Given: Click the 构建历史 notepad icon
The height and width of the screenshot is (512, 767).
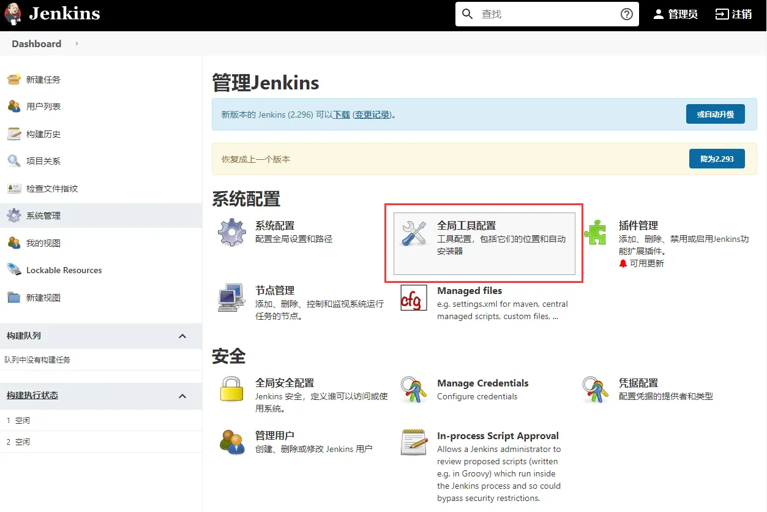Looking at the screenshot, I should [x=13, y=134].
